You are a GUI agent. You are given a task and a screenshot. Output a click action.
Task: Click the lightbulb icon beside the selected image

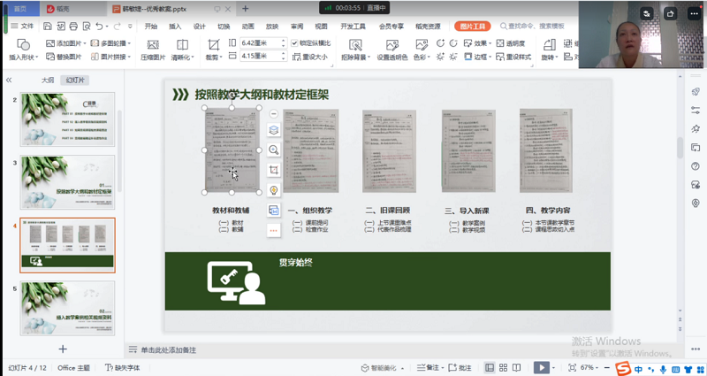click(x=274, y=190)
